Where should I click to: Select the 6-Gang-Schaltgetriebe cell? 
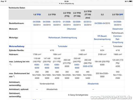pos(78,95)
